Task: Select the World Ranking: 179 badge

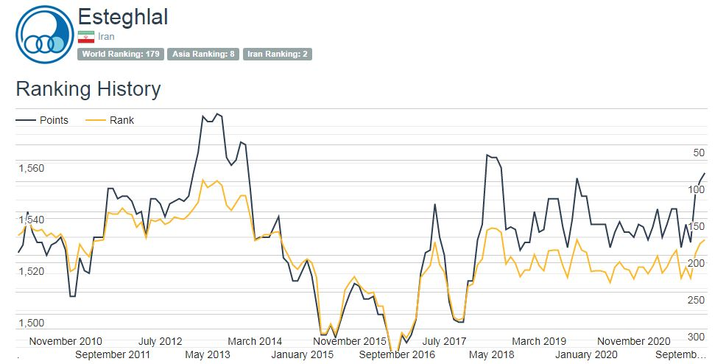Action: (121, 54)
